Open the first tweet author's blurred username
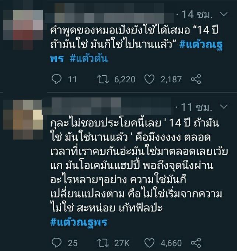Viewport: 237px width, 251px height. pyautogui.click(x=109, y=13)
